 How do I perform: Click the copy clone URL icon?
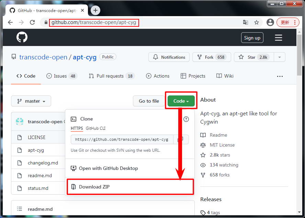click(x=180, y=139)
